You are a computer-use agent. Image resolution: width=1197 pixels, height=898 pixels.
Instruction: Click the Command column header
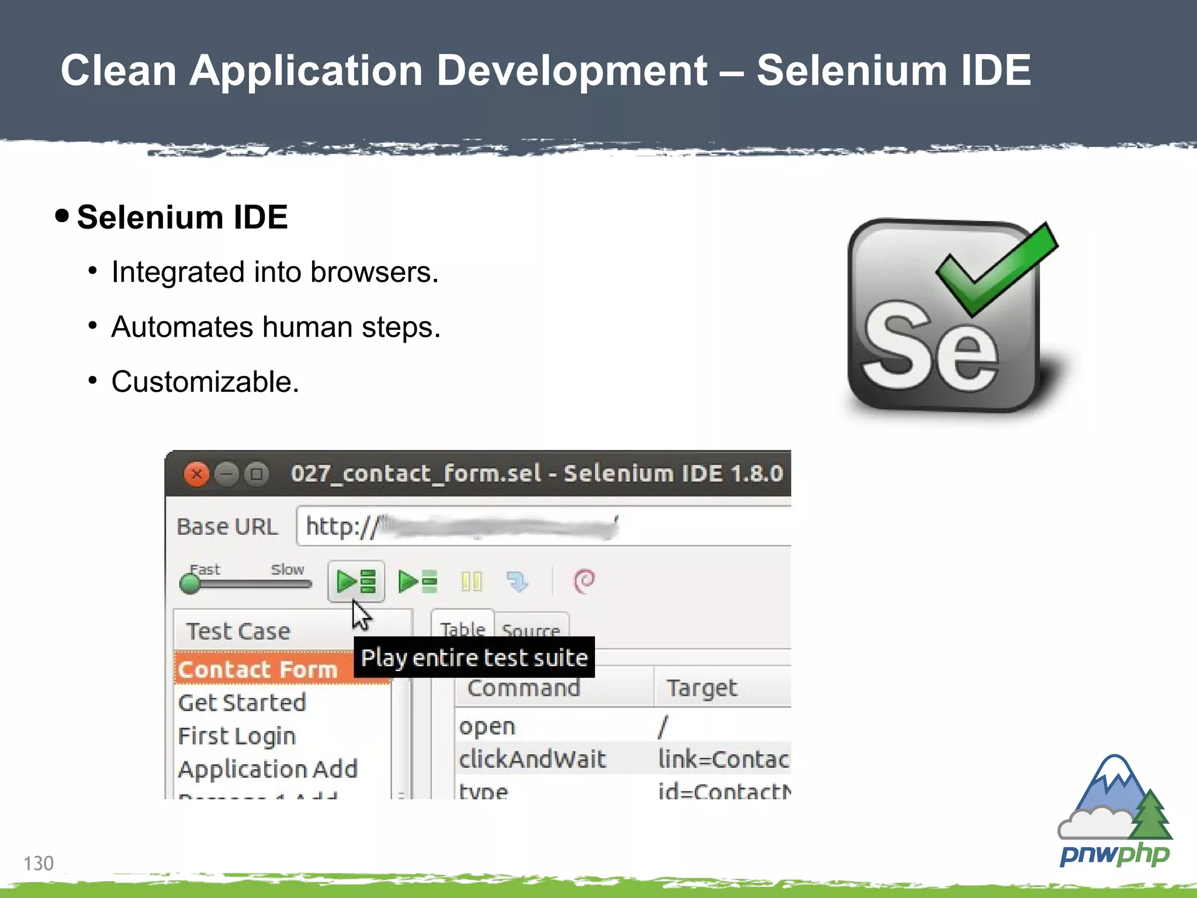(x=554, y=688)
